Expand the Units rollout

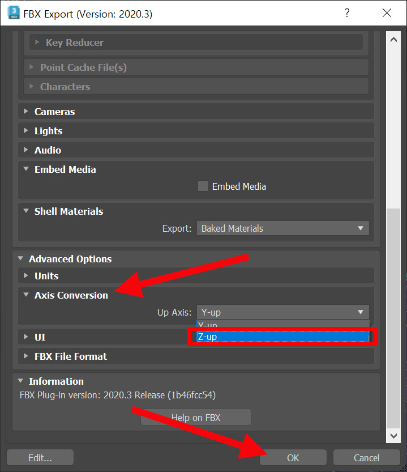tap(196, 276)
